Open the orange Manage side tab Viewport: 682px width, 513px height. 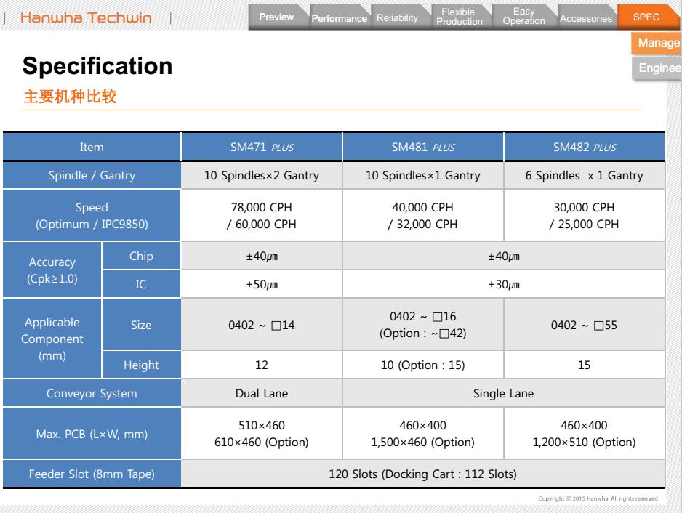[657, 43]
